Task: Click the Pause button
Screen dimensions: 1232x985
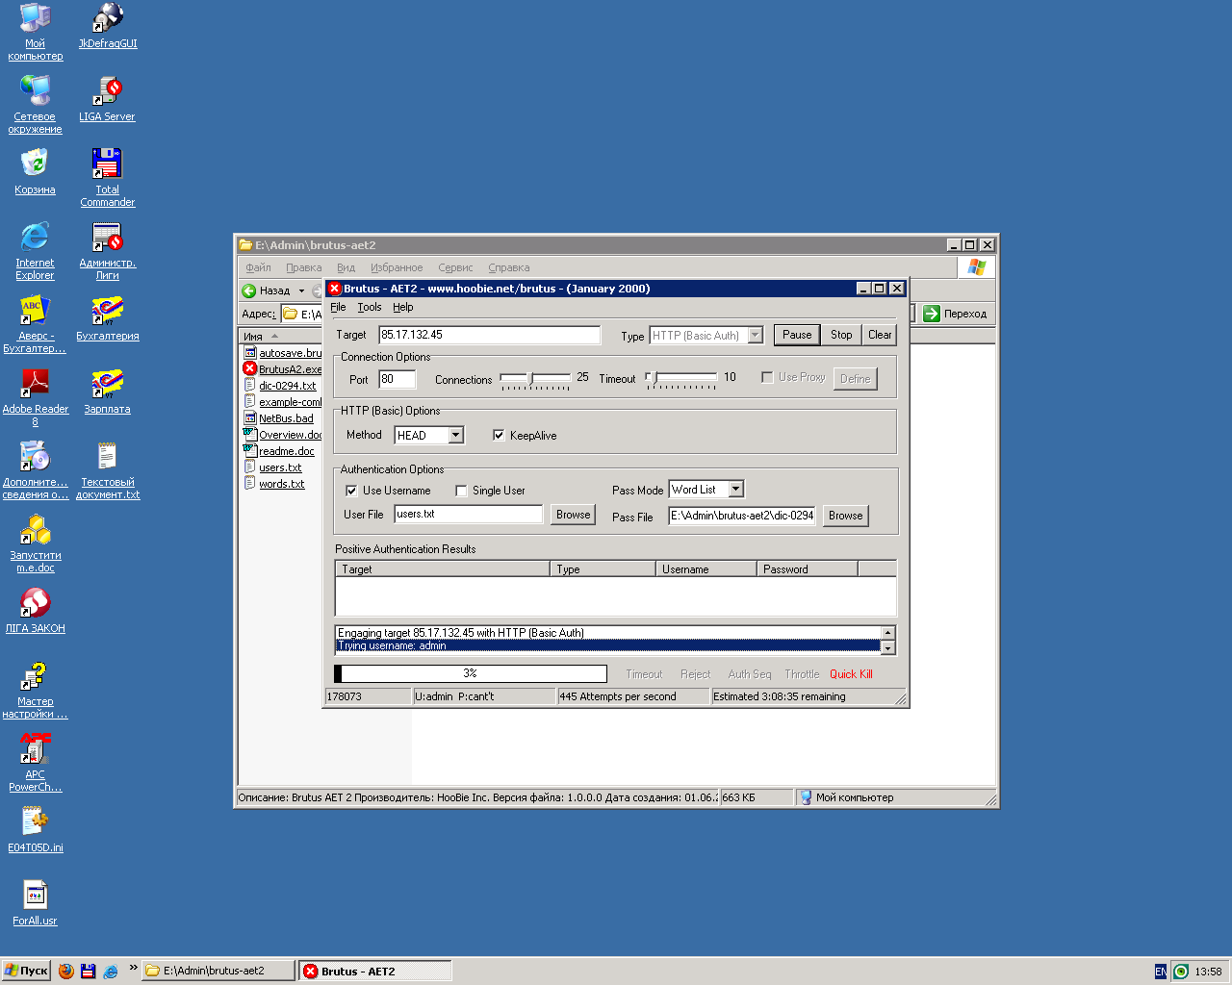Action: point(797,335)
